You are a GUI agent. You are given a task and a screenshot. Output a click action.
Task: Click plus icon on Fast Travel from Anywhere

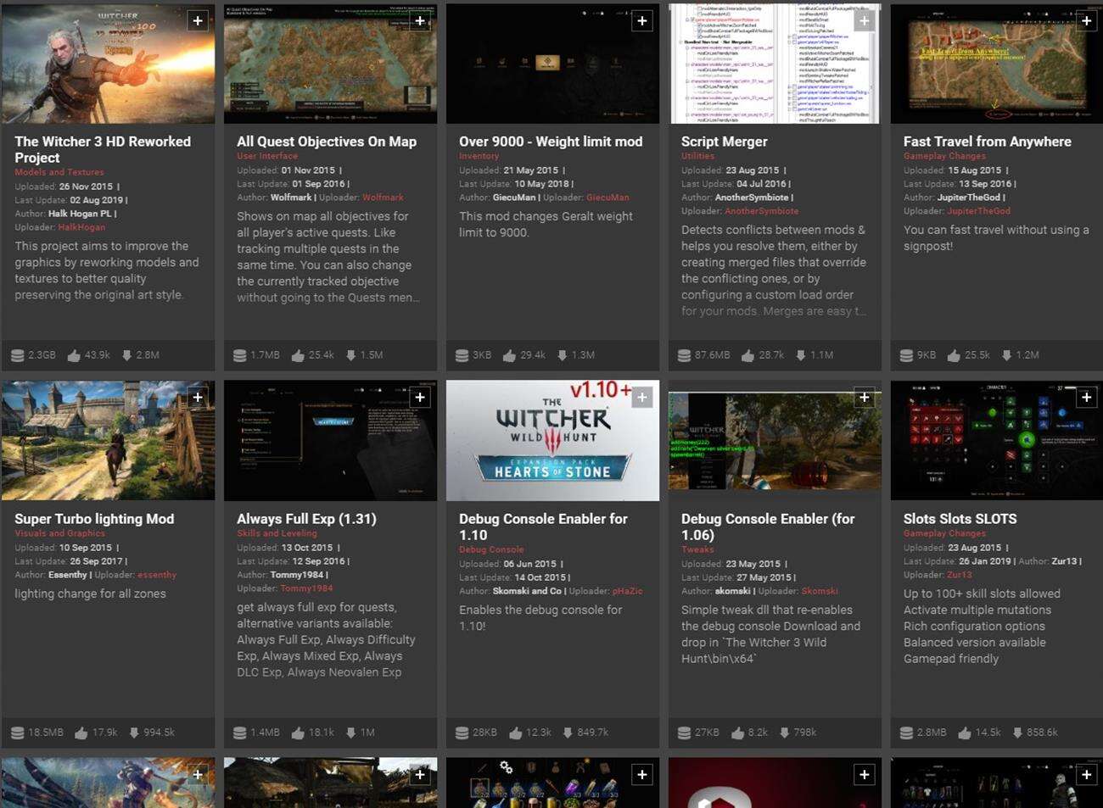[x=1086, y=20]
